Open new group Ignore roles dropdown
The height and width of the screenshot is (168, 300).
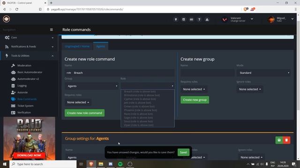250,89
